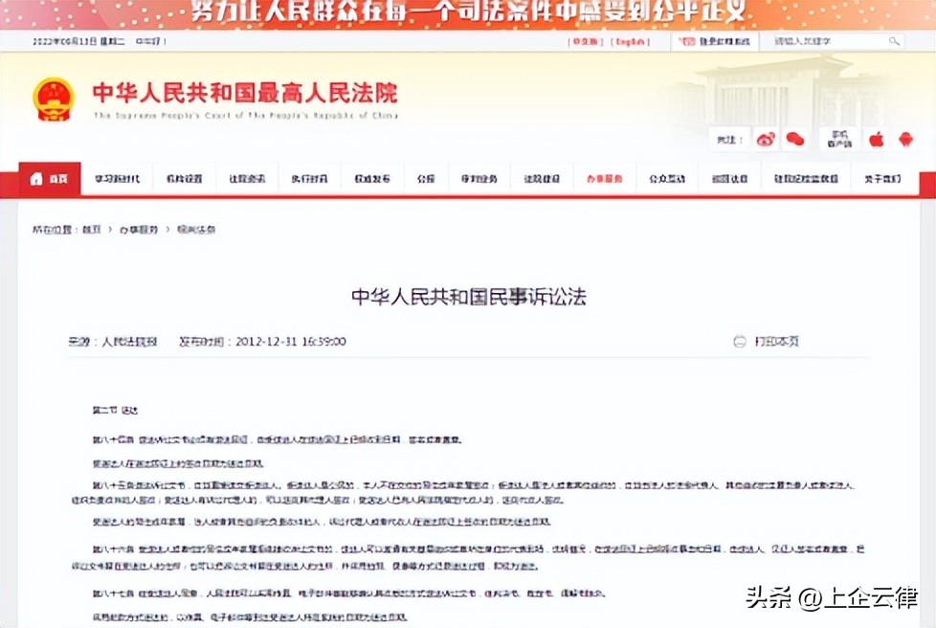Screen dimensions: 936x628
Task: Select the Weibo sharing icon
Action: coord(766,138)
